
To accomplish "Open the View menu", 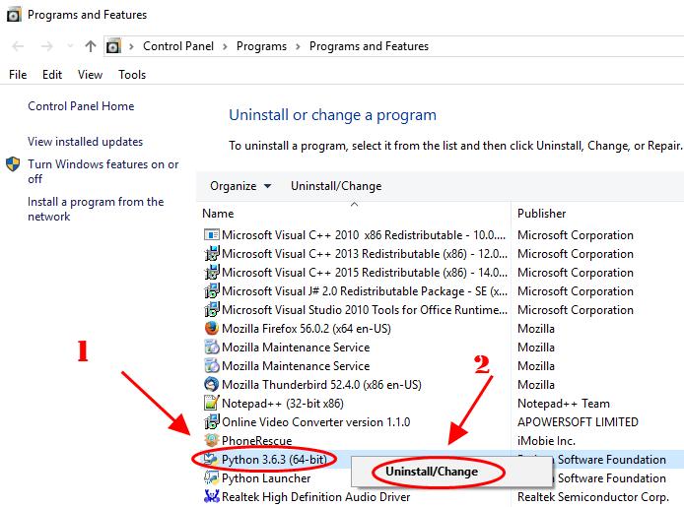I will coord(90,75).
